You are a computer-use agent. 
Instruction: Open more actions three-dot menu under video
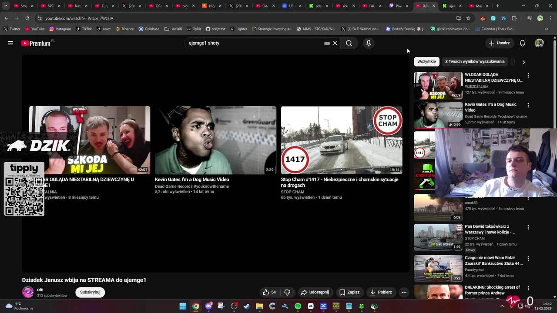[404, 292]
